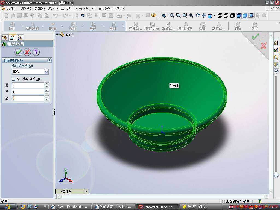Select the Zoom to Fit tool
Screen dimensions: 280x210
pyautogui.click(x=172, y=16)
